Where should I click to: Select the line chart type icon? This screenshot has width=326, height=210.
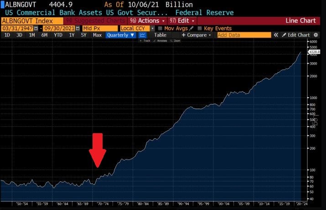(142, 35)
